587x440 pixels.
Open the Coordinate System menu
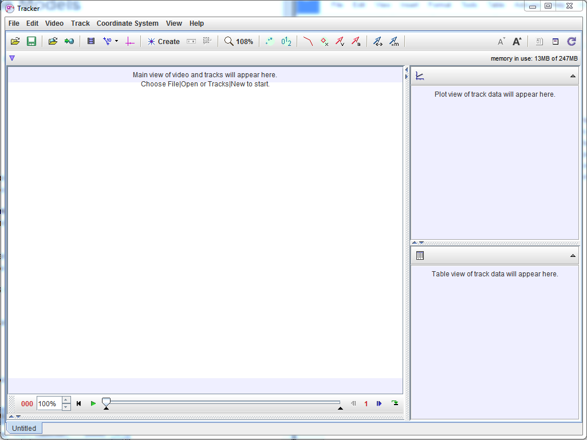click(127, 23)
